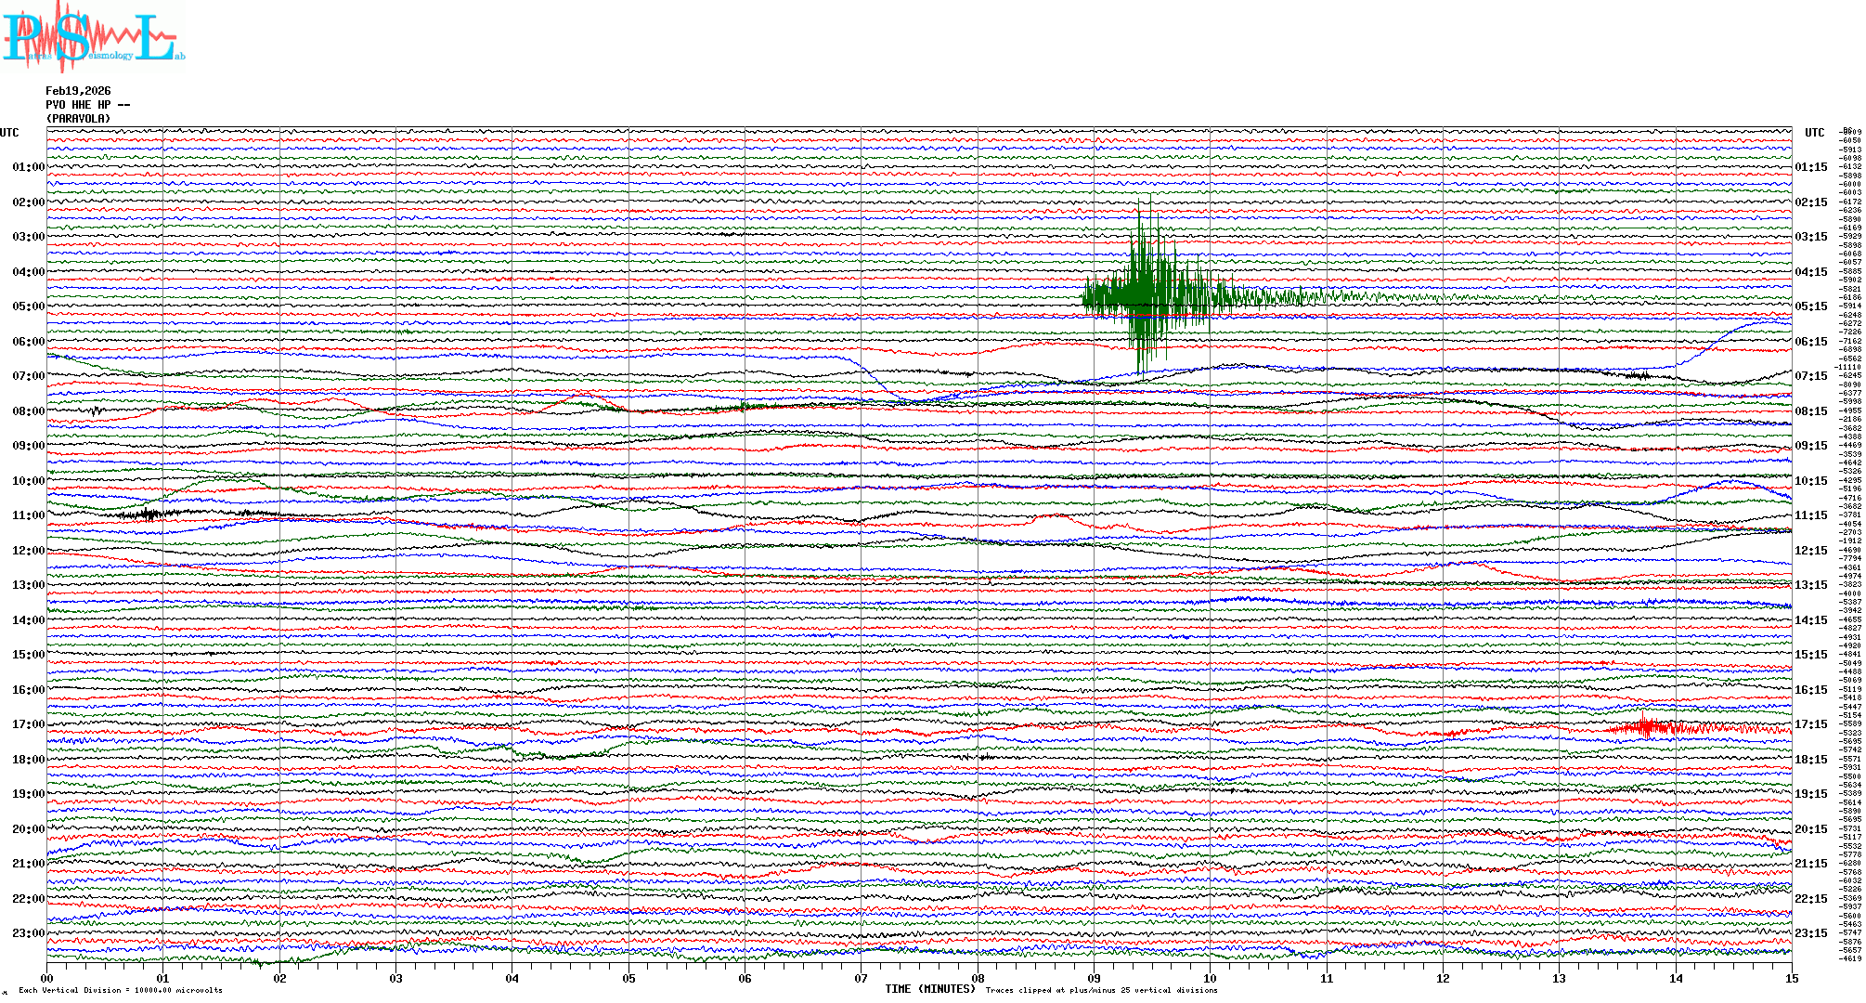Click the 23:00 hour label on left
The image size is (1866, 1003).
click(28, 933)
